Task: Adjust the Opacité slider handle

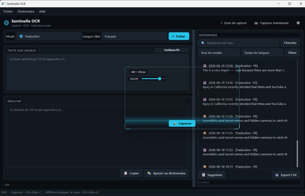Action: (160, 79)
